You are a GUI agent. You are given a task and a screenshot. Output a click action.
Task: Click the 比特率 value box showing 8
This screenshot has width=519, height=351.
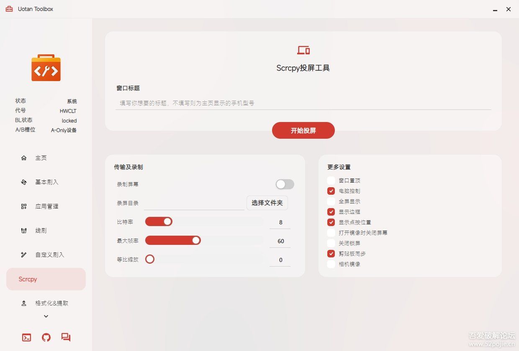point(280,222)
